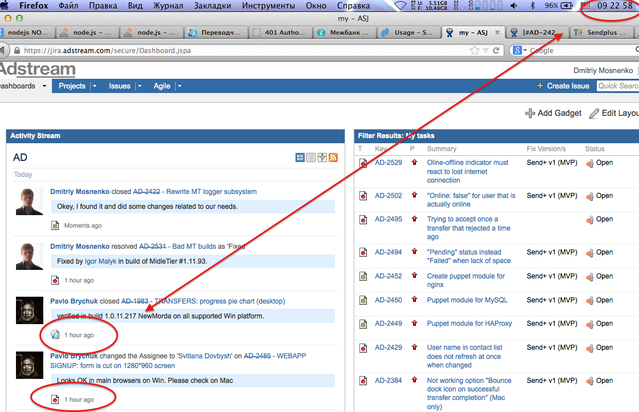The image size is (639, 412).
Task: Open the search engine selector dropdown
Action: click(525, 51)
